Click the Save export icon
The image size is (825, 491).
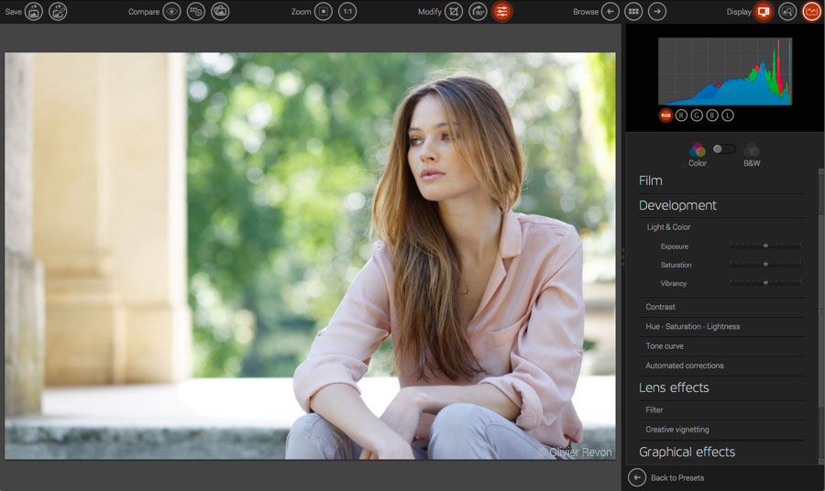click(x=34, y=12)
